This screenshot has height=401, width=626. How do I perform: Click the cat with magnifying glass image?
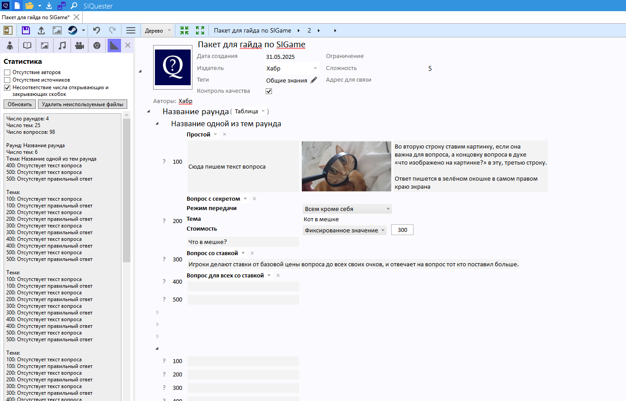coord(346,166)
